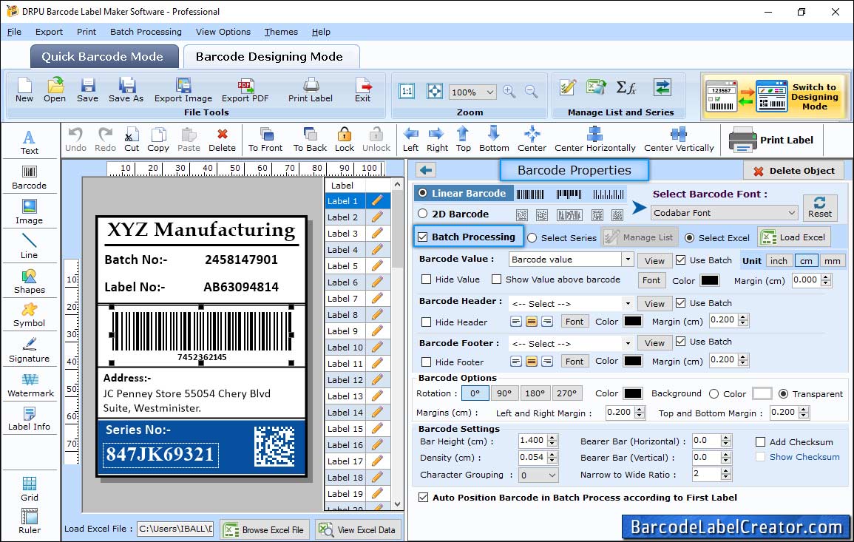Select the Text tool in sidebar
Image resolution: width=854 pixels, height=542 pixels.
pyautogui.click(x=30, y=143)
